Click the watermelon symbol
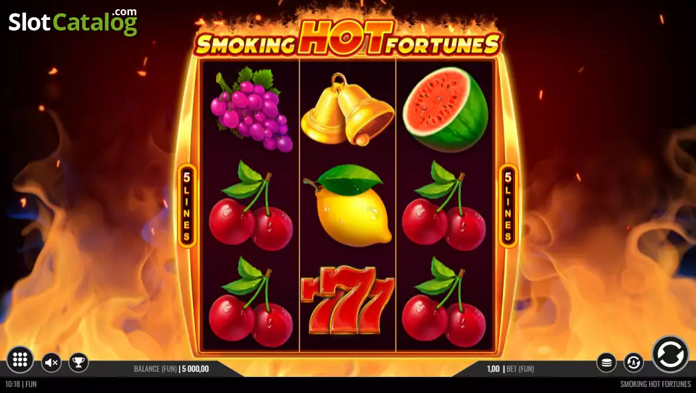This screenshot has height=393, width=696. click(445, 110)
